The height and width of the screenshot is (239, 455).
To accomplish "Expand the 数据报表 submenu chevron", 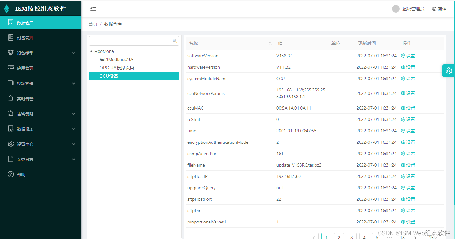I will [x=74, y=129].
